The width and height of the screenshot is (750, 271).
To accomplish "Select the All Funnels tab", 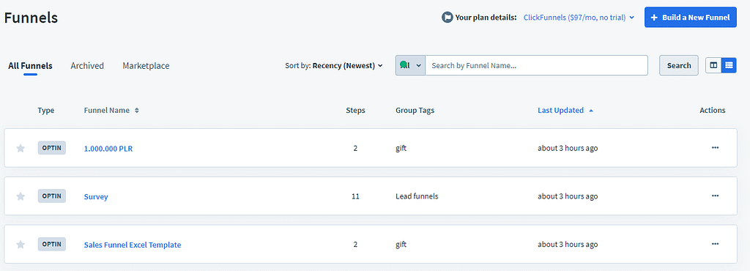I will pyautogui.click(x=30, y=66).
